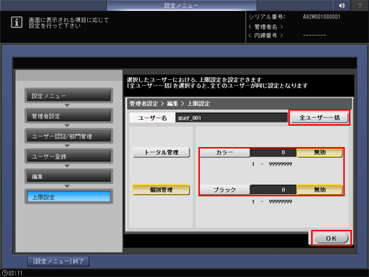Select the カラー value field showing 0
Screen dimensions: 369x277
(273, 152)
